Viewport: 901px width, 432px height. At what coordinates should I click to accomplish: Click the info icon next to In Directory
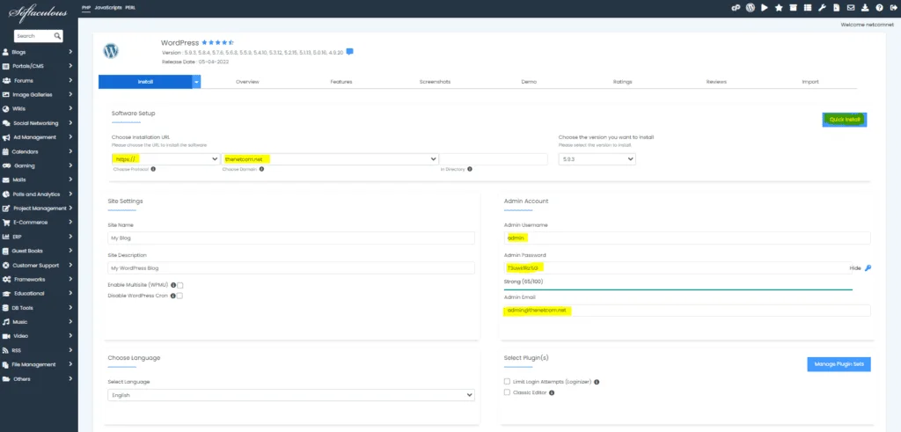coord(470,170)
